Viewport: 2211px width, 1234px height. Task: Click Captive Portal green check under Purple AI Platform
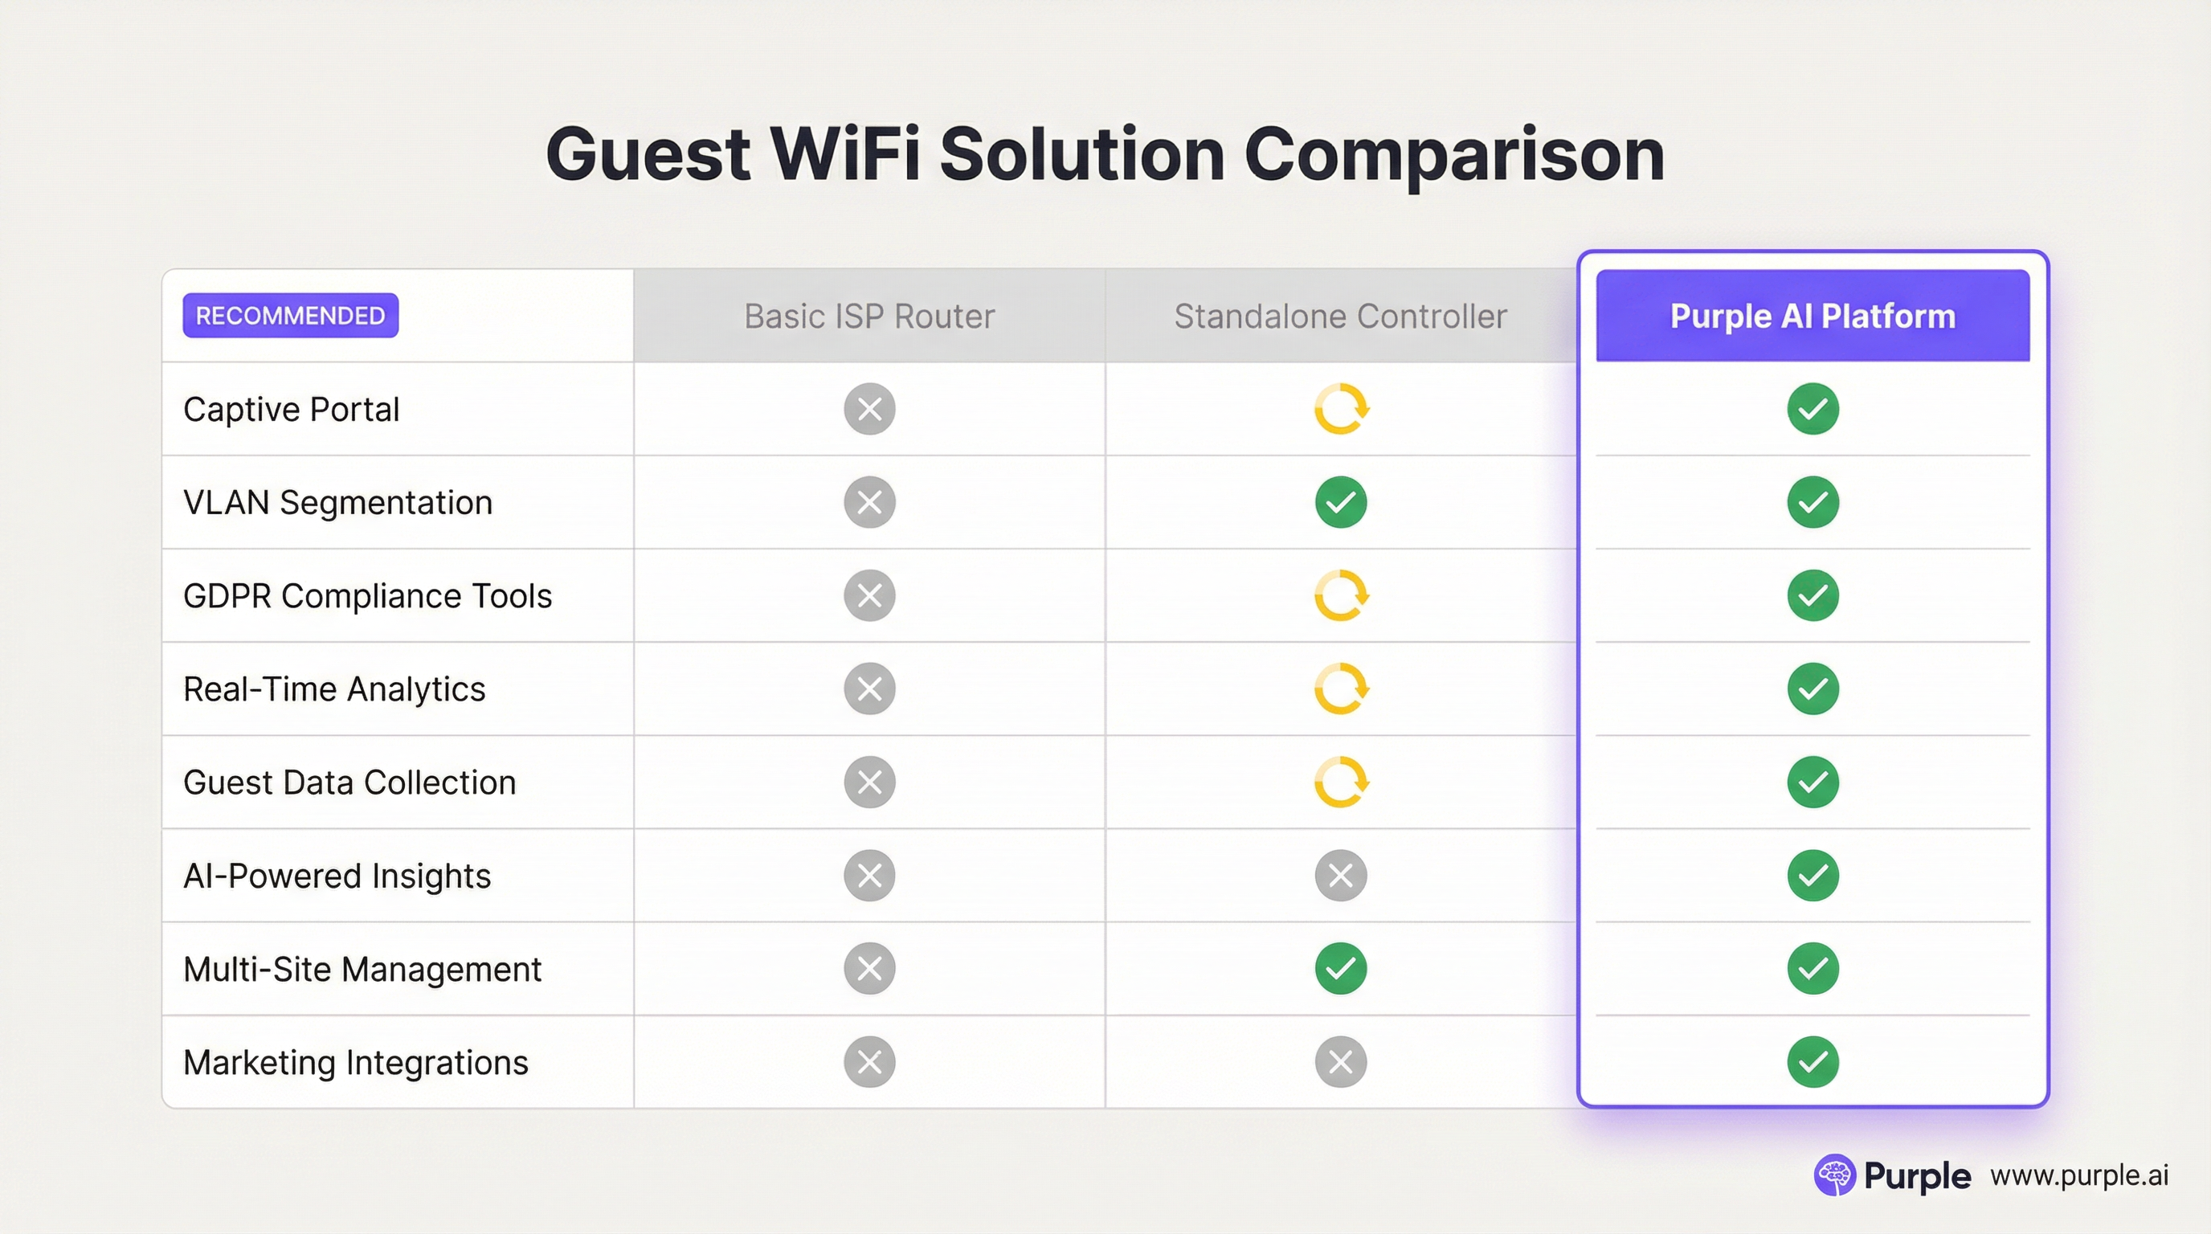pyautogui.click(x=1813, y=408)
